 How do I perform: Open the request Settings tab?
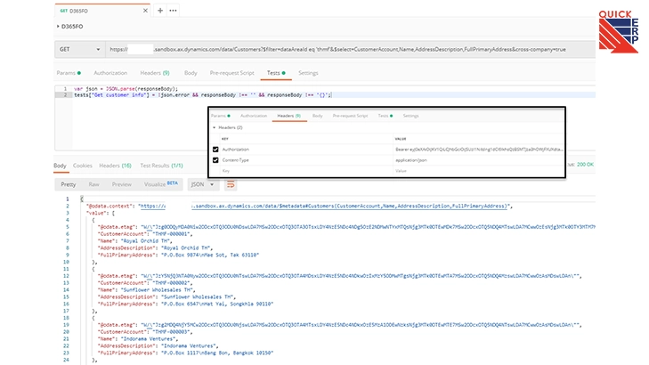click(308, 73)
